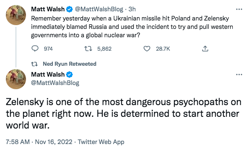Open @MattWalshBlog handle under the main tweet name
The width and height of the screenshot is (249, 152).
click(55, 83)
